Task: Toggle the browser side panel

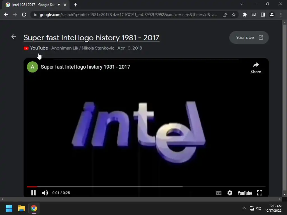Action: (263, 15)
